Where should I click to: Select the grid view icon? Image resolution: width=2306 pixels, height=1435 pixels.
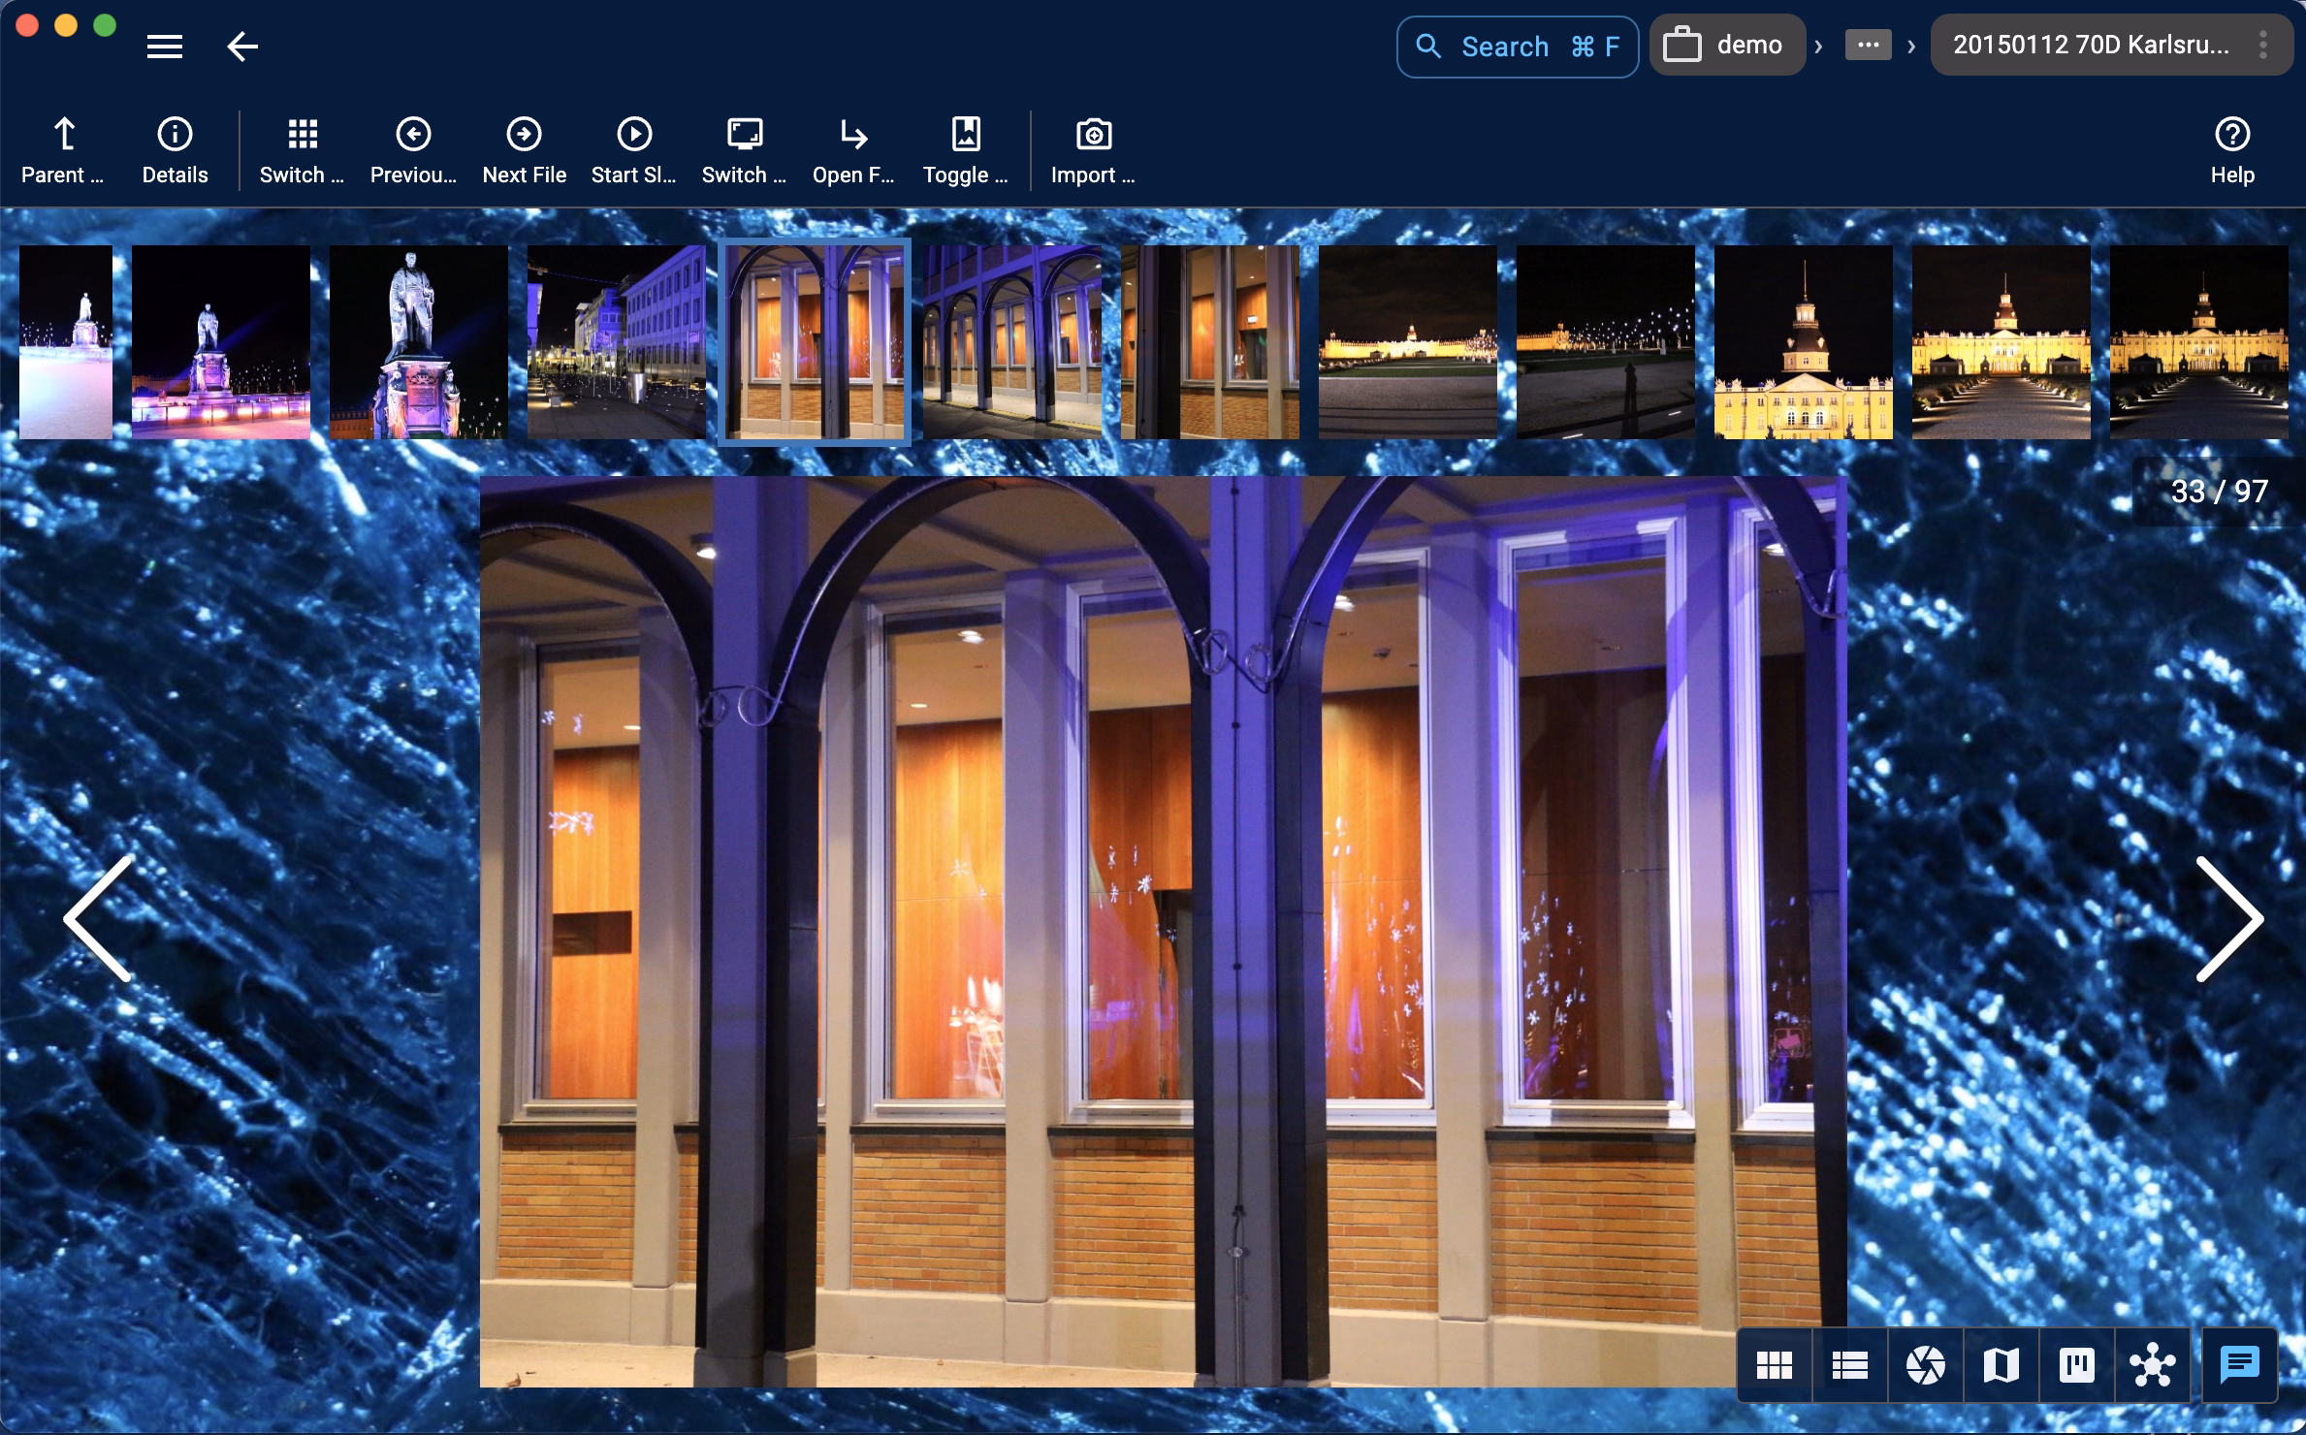coord(1776,1365)
